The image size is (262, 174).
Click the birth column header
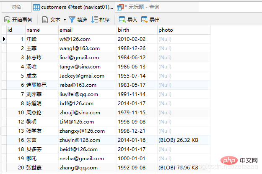pyautogui.click(x=137, y=30)
